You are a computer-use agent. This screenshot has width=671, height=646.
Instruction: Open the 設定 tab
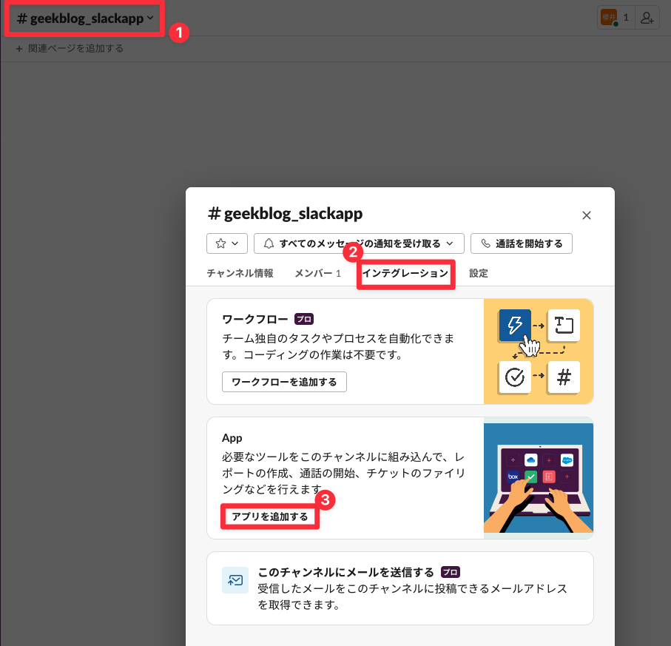[479, 273]
